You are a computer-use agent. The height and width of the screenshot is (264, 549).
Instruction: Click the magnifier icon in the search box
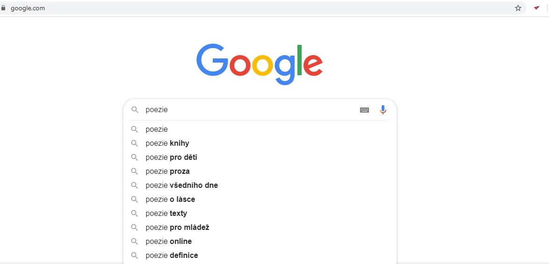[x=135, y=110]
